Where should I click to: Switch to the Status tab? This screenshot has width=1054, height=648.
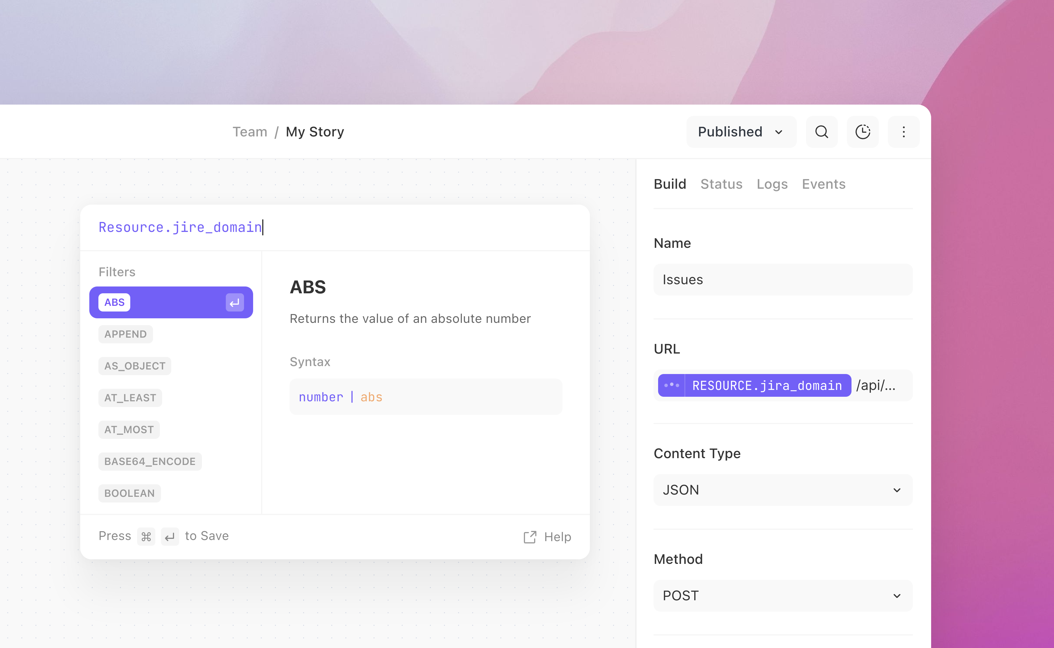721,184
